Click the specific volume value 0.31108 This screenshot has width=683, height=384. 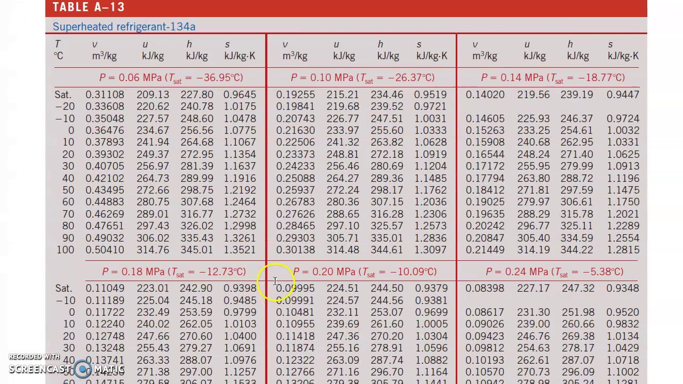coord(105,95)
